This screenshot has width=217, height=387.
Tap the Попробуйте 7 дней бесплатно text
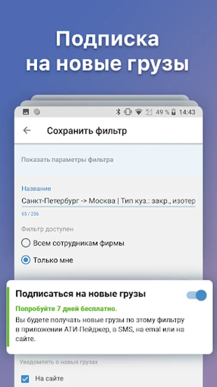coord(66,308)
